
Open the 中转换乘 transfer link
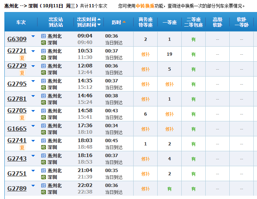pyautogui.click(x=145, y=6)
